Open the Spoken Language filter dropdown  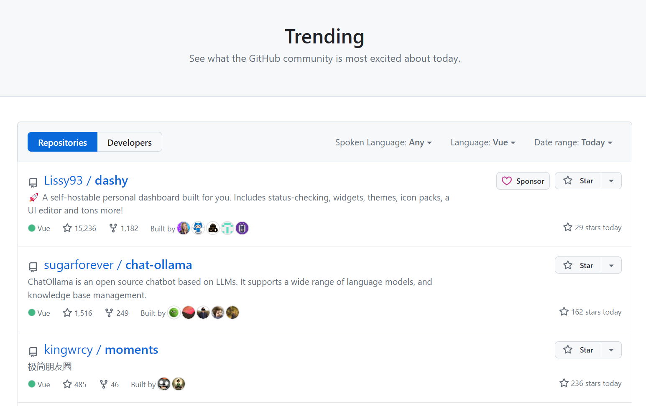point(383,142)
